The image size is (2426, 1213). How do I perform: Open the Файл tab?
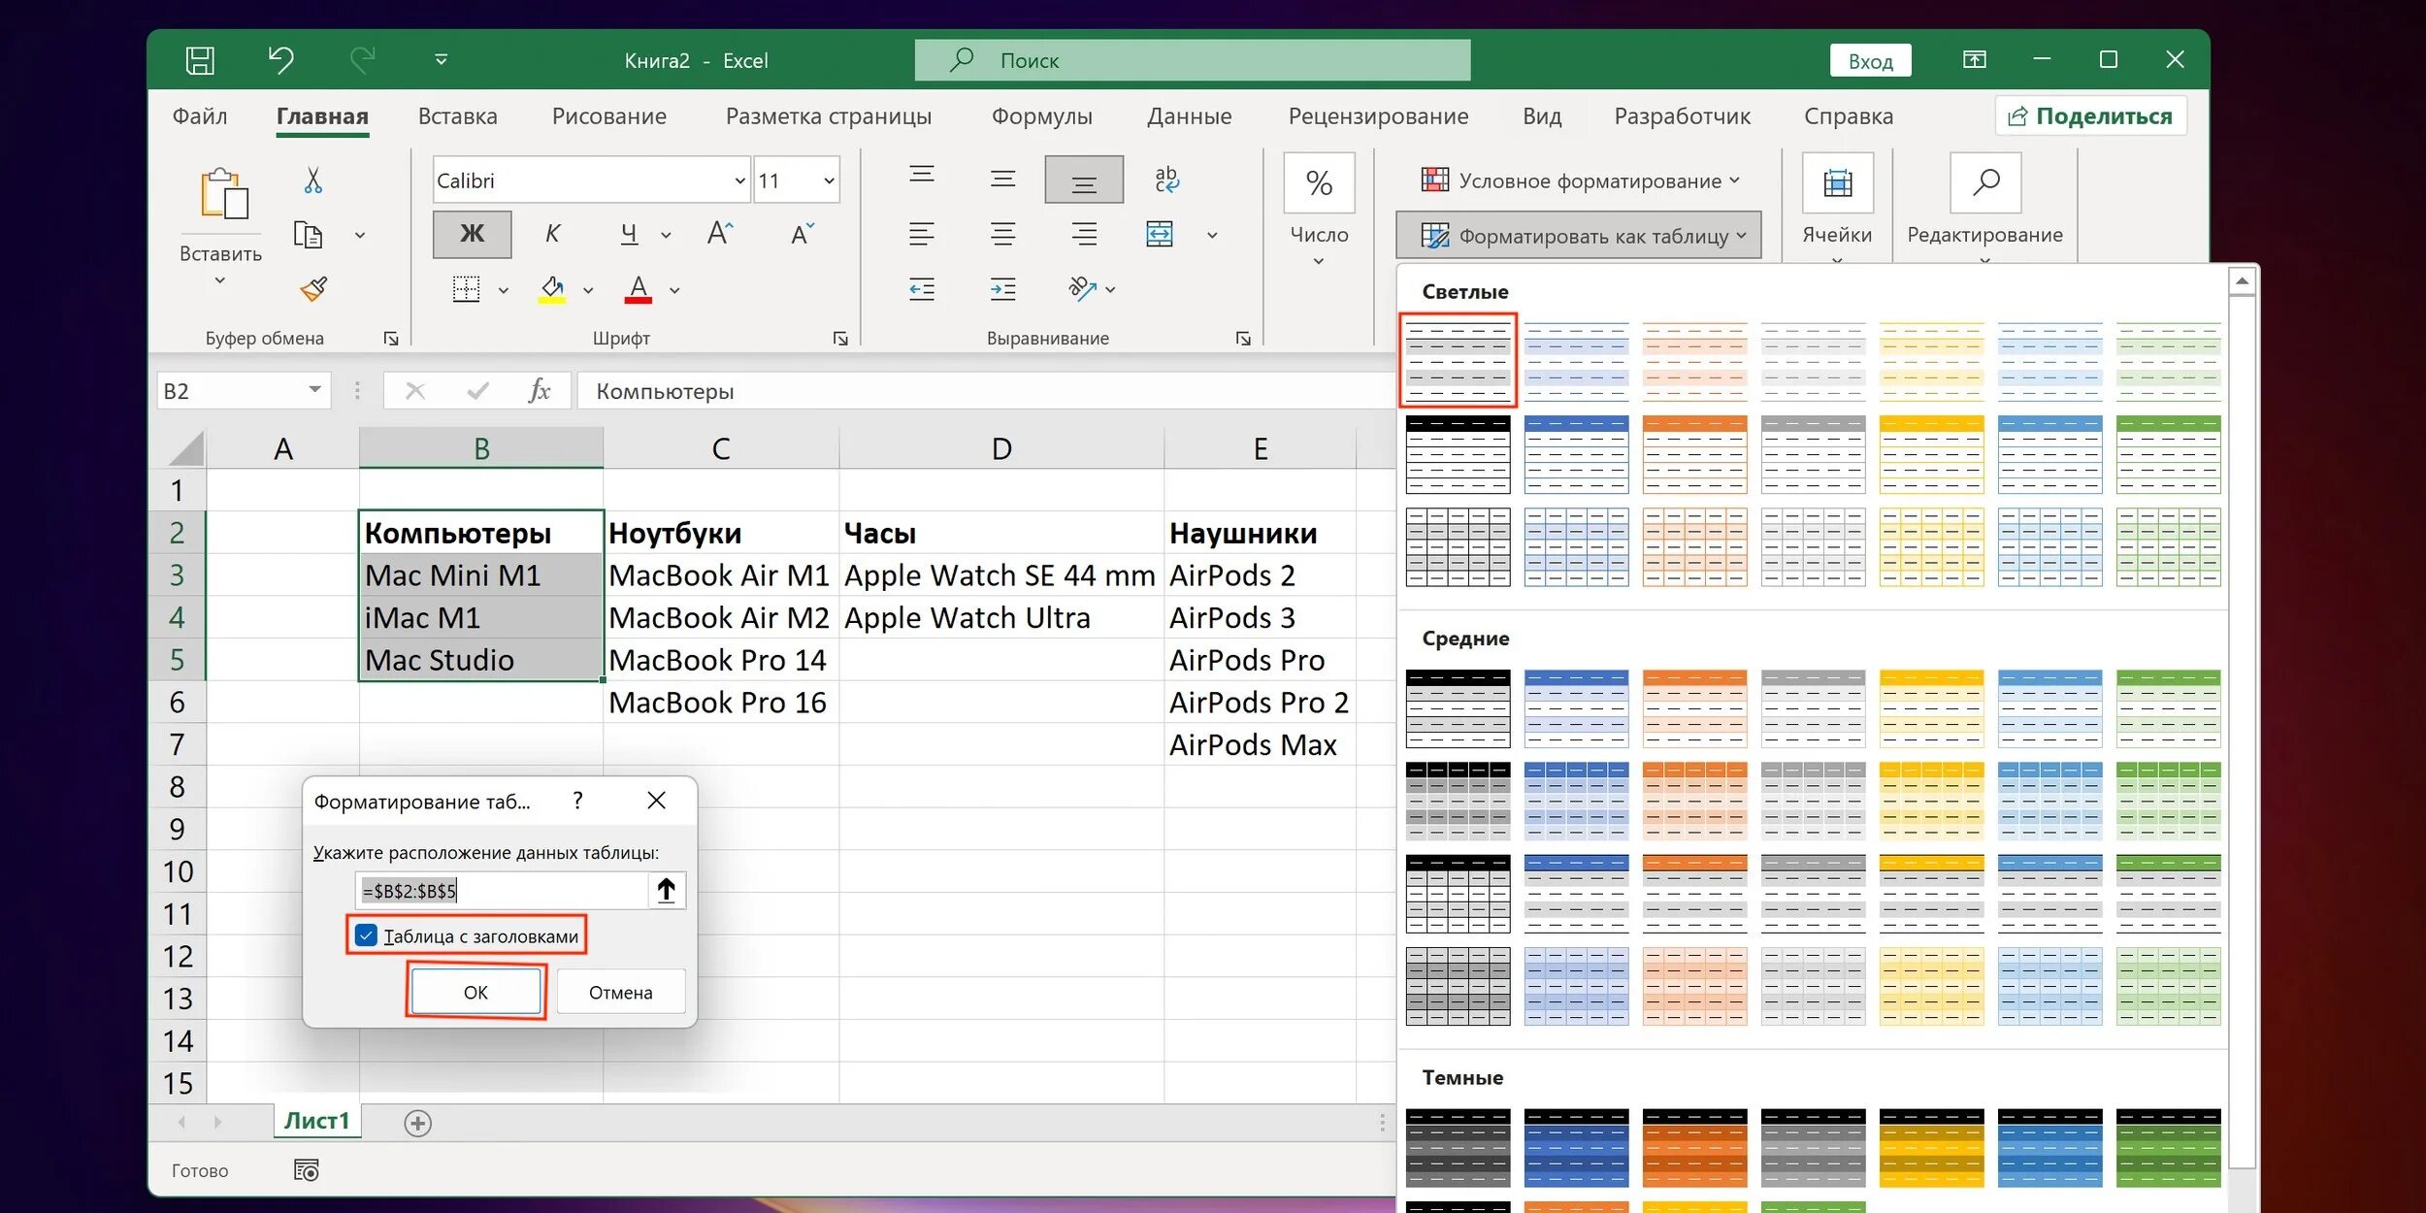[200, 116]
